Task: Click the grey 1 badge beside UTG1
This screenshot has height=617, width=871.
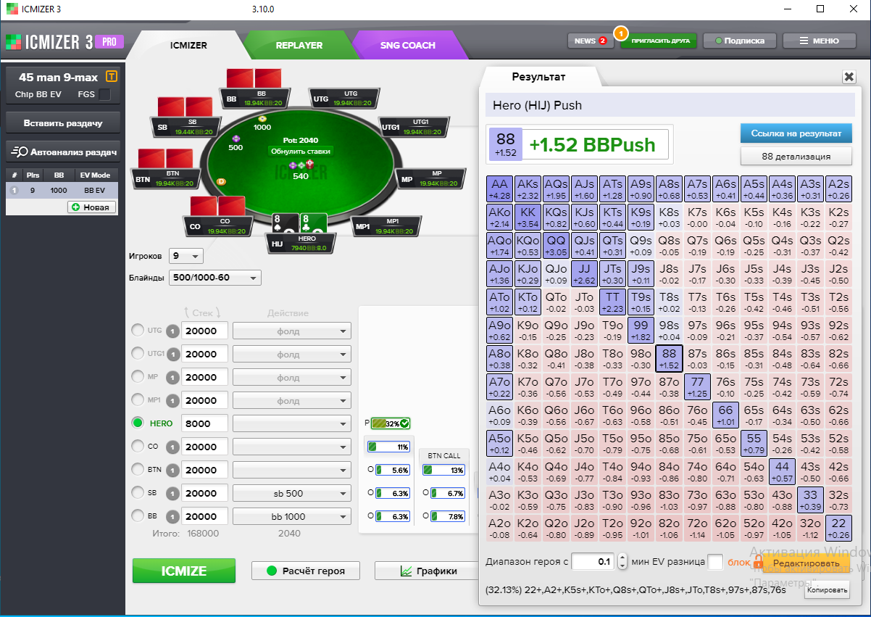Action: pyautogui.click(x=172, y=354)
